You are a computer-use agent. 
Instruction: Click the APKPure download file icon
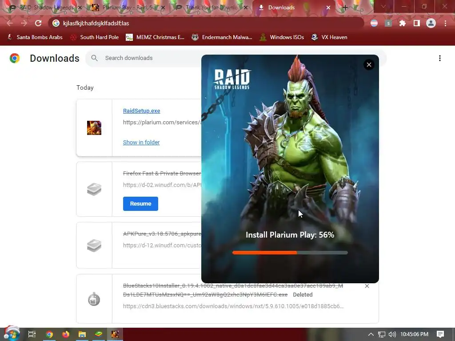[x=94, y=246]
